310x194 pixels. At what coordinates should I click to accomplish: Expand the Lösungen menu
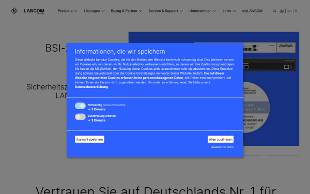(x=94, y=11)
